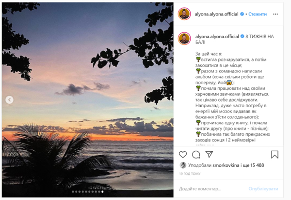
Task: Open comments via the speech bubble icon
Action: [x=196, y=155]
